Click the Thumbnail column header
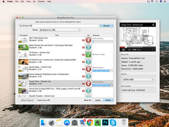 coord(24,35)
